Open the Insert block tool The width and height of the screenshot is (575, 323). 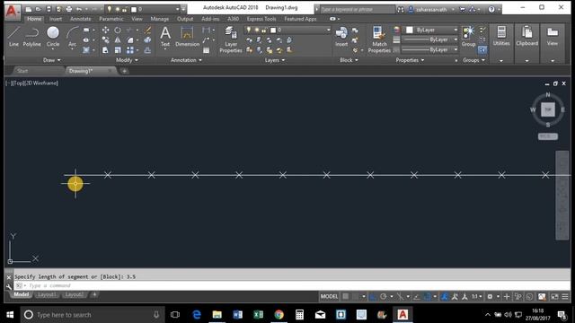click(x=341, y=36)
